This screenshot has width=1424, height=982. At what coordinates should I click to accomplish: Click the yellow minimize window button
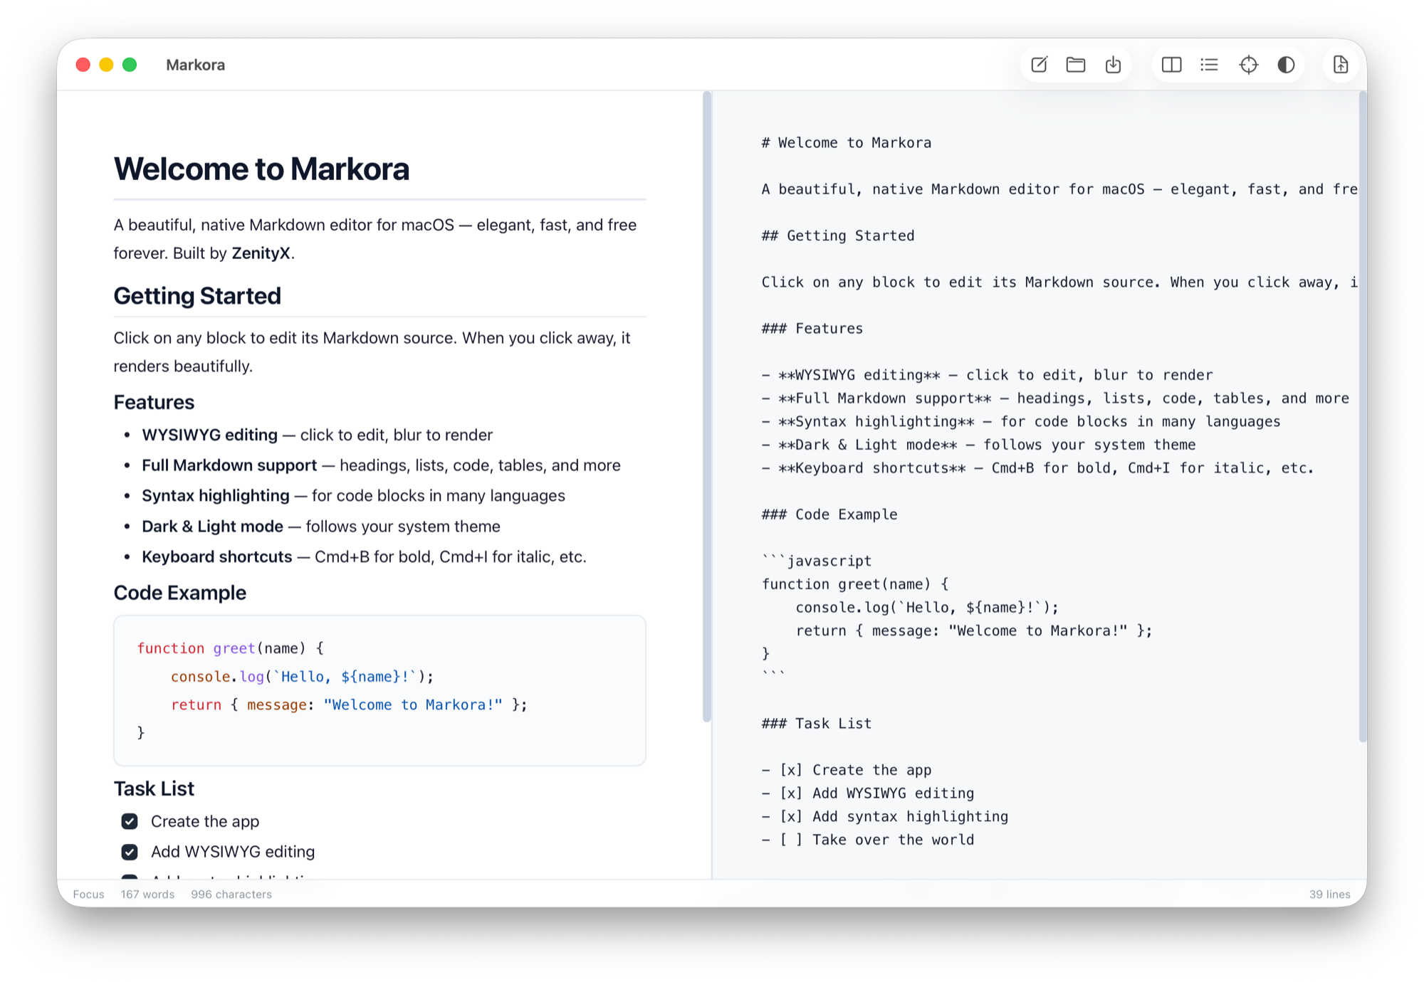(x=106, y=65)
